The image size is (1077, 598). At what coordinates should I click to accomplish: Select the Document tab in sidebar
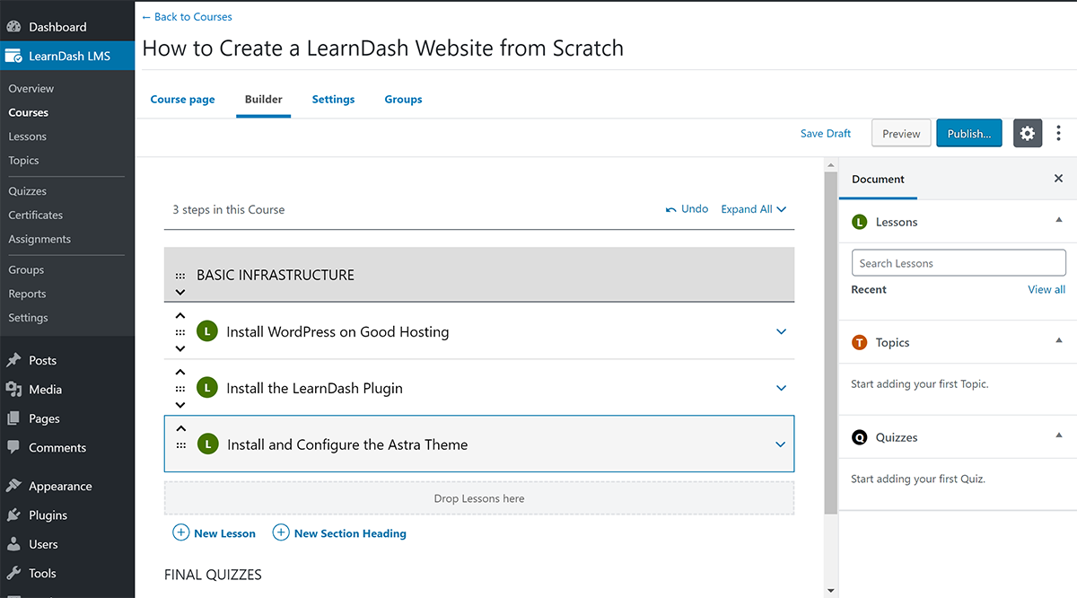pyautogui.click(x=878, y=179)
